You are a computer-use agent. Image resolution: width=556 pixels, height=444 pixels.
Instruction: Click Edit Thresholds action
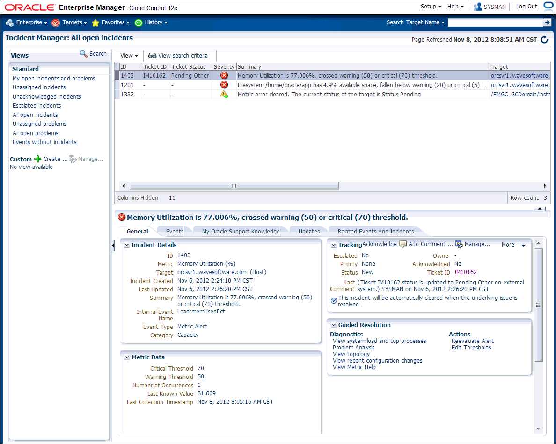point(471,348)
